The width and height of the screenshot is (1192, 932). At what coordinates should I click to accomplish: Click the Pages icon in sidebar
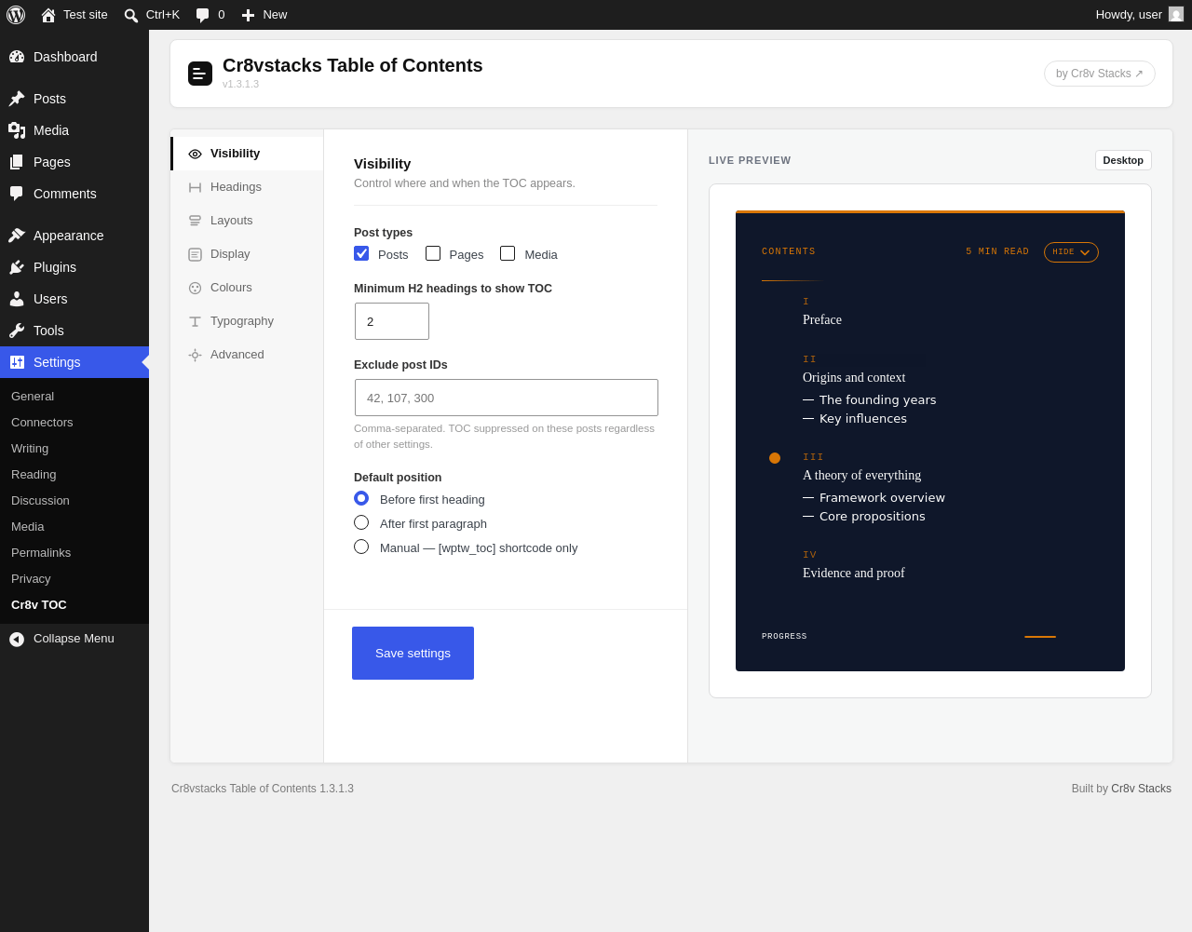[x=17, y=162]
